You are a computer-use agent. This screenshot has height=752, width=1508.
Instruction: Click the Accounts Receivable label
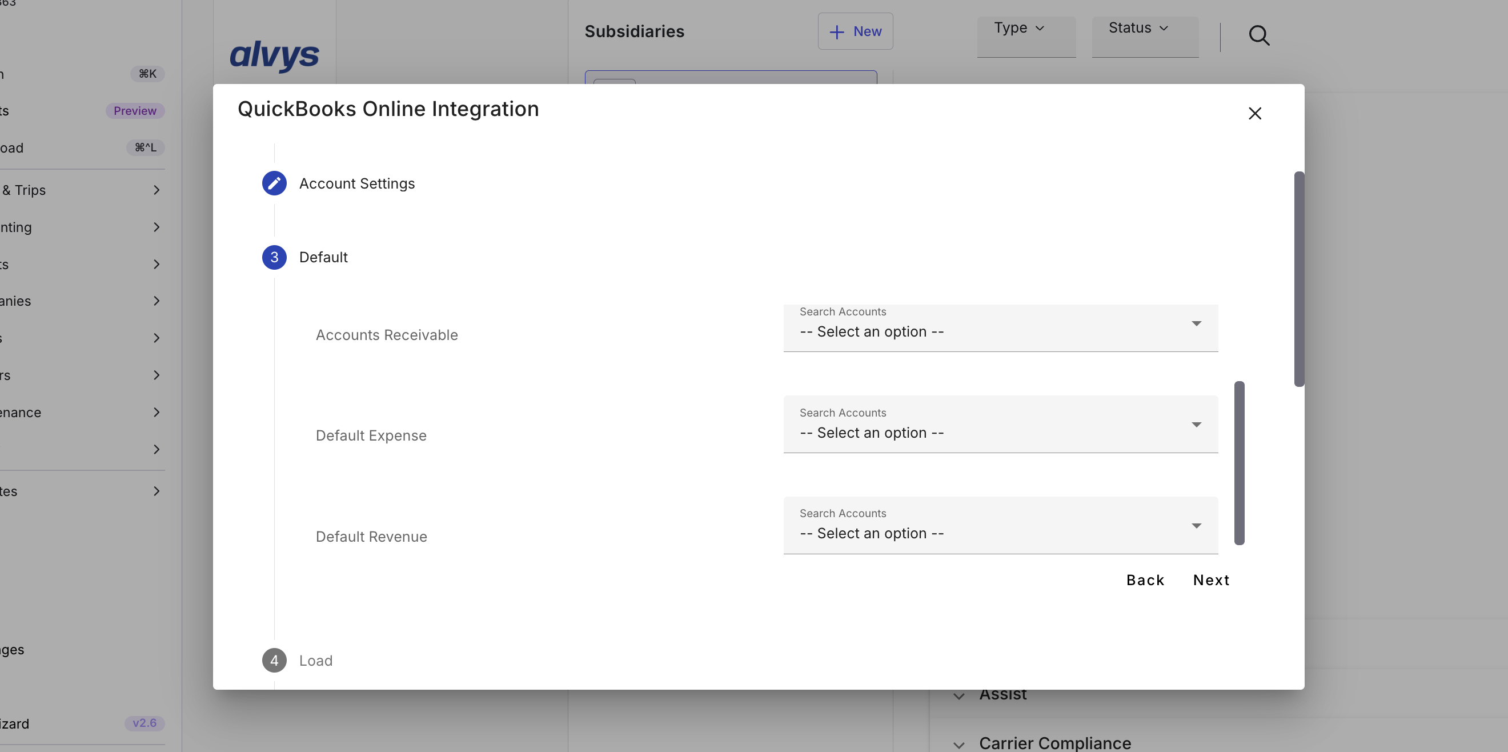tap(386, 335)
